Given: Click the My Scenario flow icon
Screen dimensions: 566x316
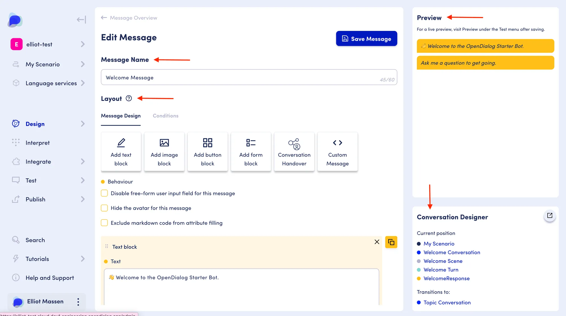Looking at the screenshot, I should [16, 64].
